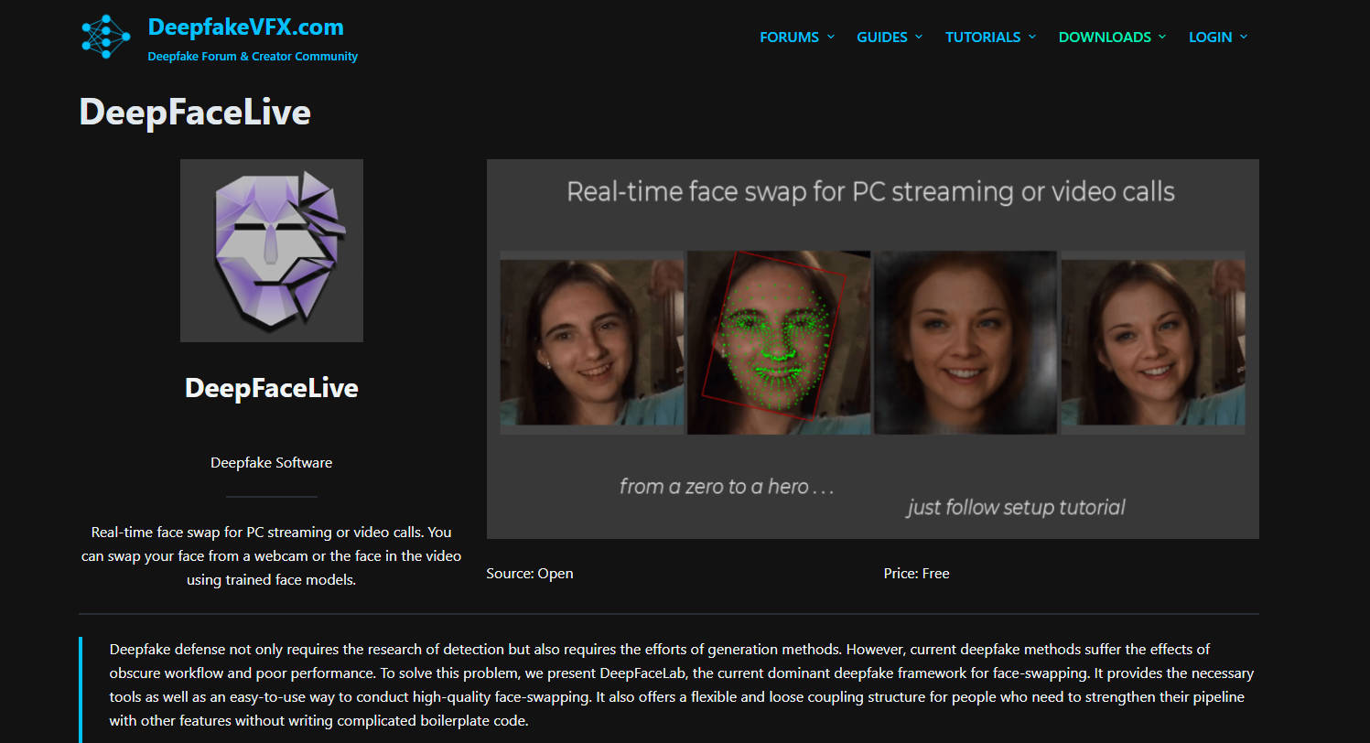The width and height of the screenshot is (1370, 743).
Task: Click the DeepFaceLive polygon mask icon
Action: [x=272, y=250]
